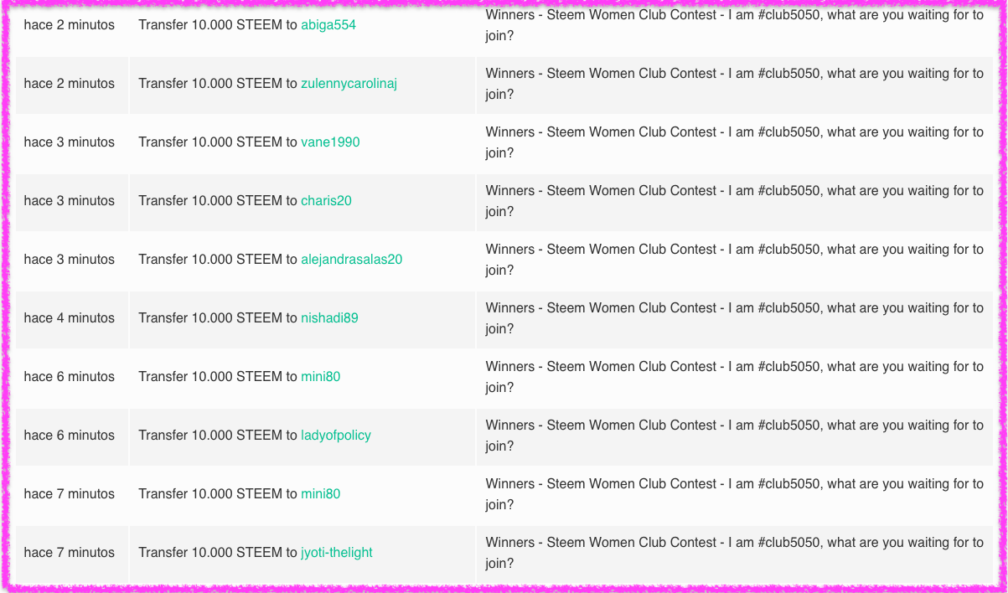Click the Winners memo for the vane1990 transfer
Image resolution: width=1008 pixels, height=593 pixels.
point(735,142)
